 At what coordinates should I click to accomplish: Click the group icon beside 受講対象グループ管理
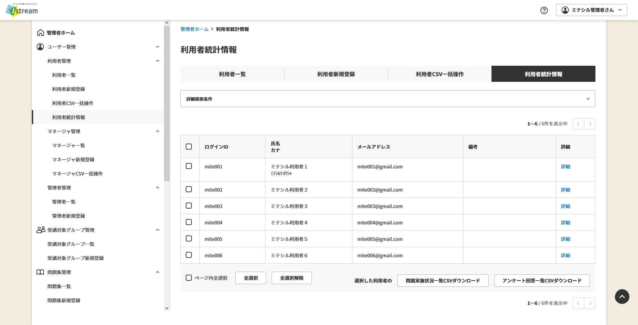(41, 230)
